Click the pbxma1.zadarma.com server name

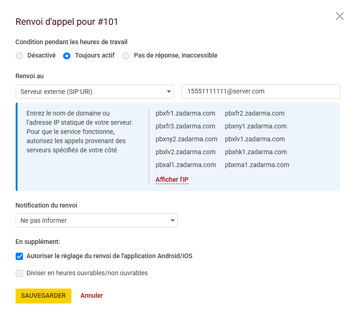click(x=257, y=165)
